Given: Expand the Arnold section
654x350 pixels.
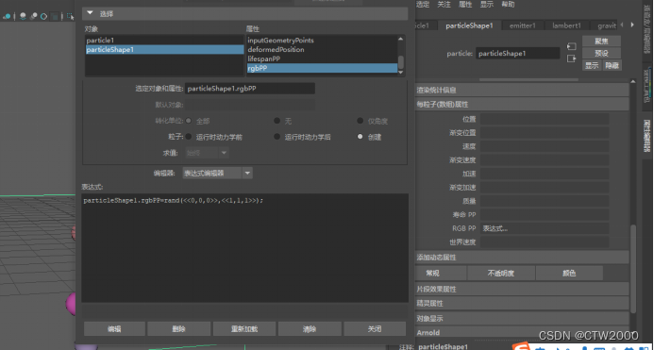Looking at the screenshot, I should tap(522, 332).
